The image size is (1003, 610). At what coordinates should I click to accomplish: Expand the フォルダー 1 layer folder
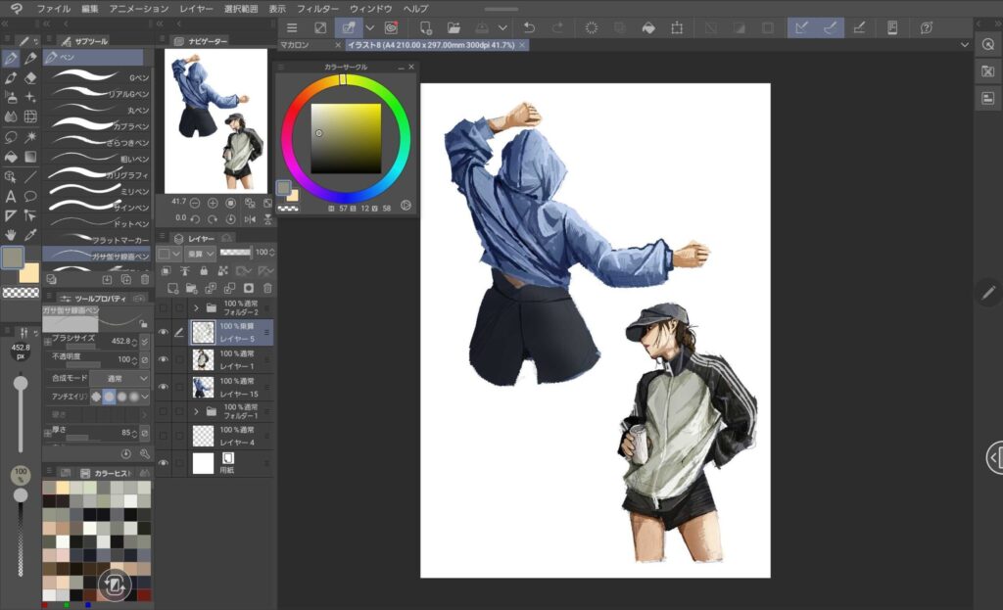(196, 412)
